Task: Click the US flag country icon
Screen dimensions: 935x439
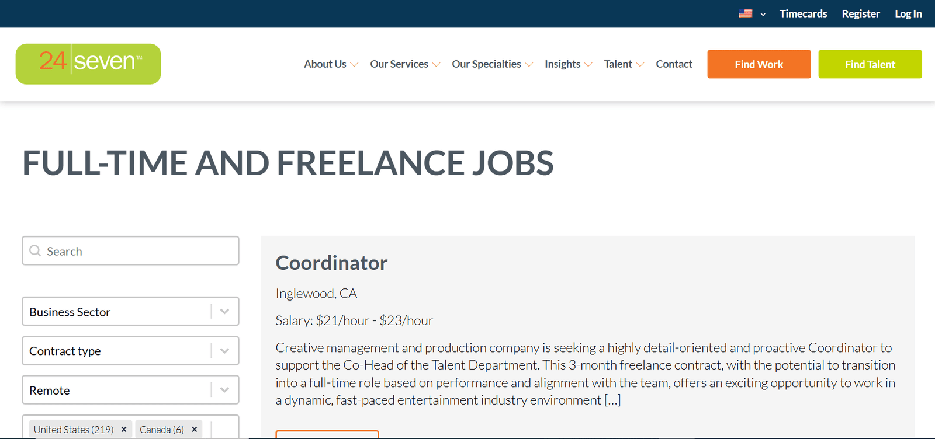Action: point(745,13)
